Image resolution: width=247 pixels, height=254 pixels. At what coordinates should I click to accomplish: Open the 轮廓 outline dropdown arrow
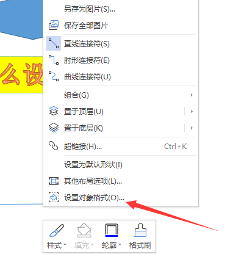(120, 244)
